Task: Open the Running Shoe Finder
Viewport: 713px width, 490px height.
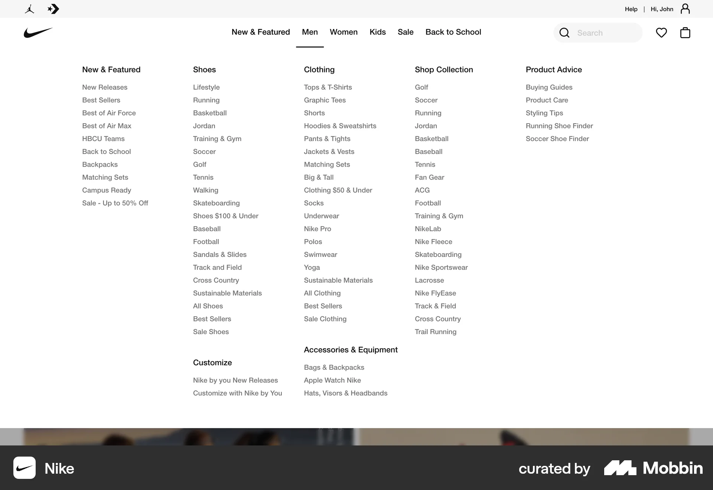Action: (x=559, y=126)
